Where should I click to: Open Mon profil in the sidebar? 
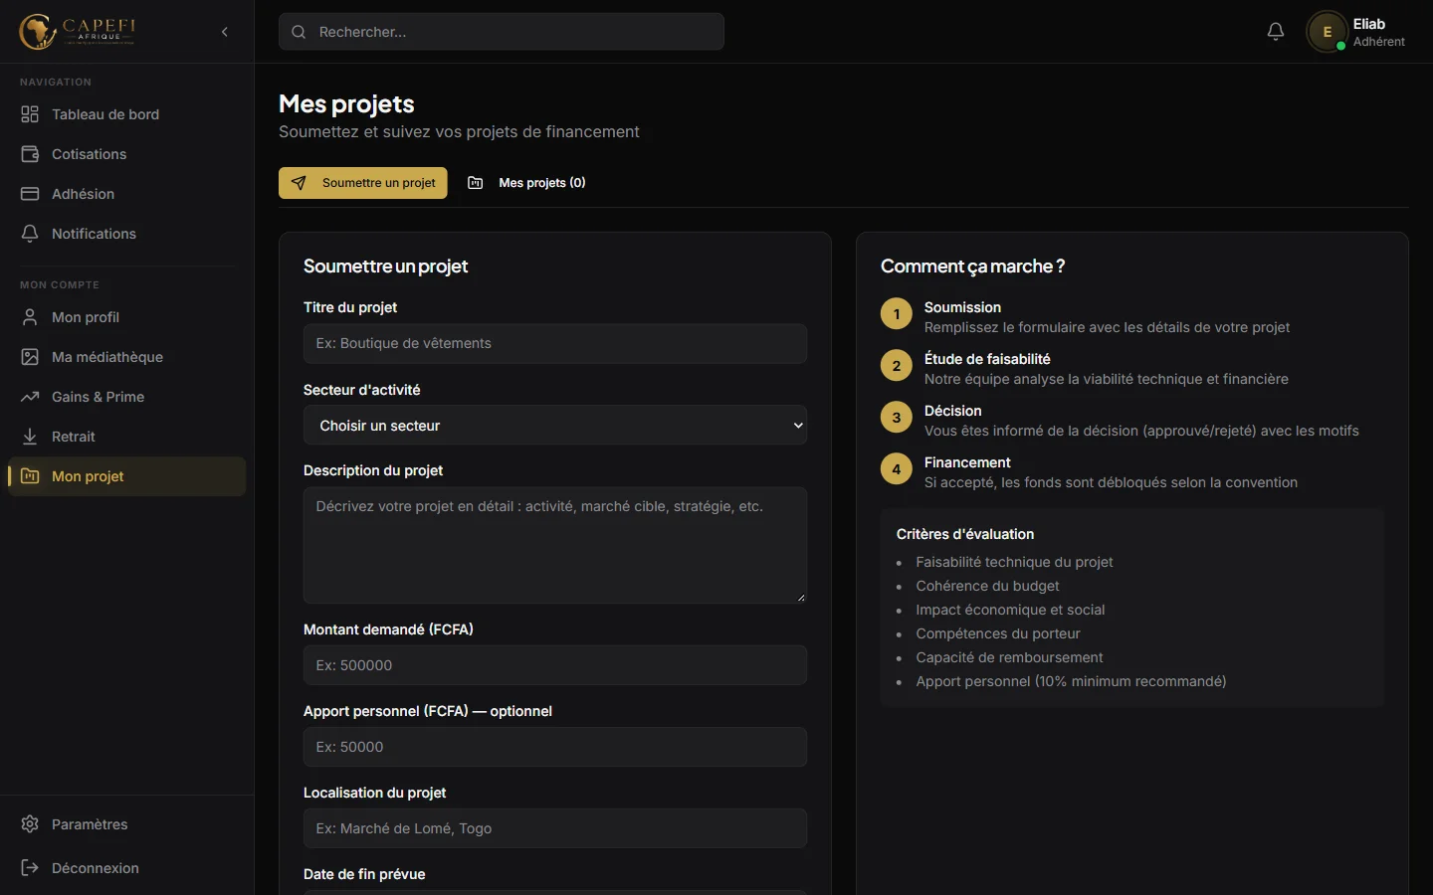click(127, 317)
